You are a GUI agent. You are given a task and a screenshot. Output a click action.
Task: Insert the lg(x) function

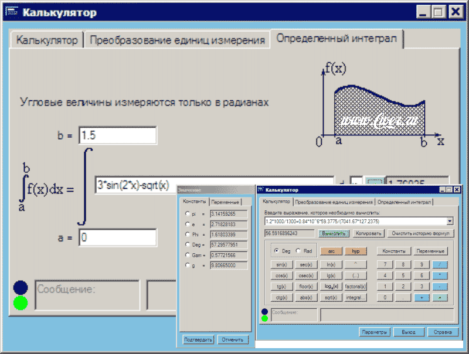coord(331,275)
